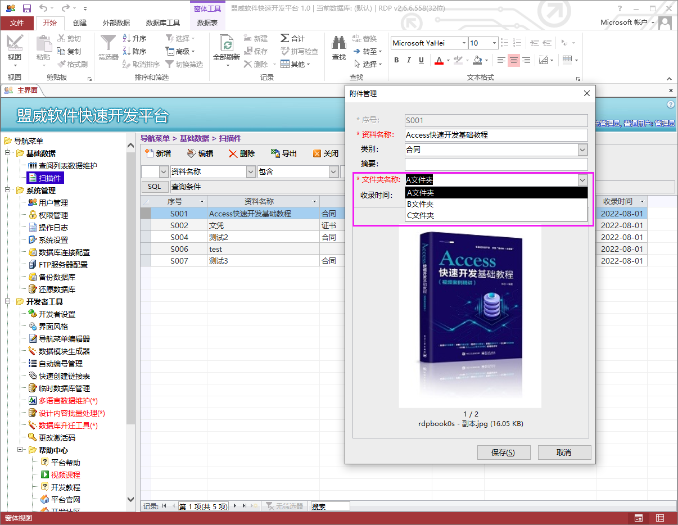Click the 删除 delete toolbar button
The height and width of the screenshot is (525, 678).
point(242,153)
